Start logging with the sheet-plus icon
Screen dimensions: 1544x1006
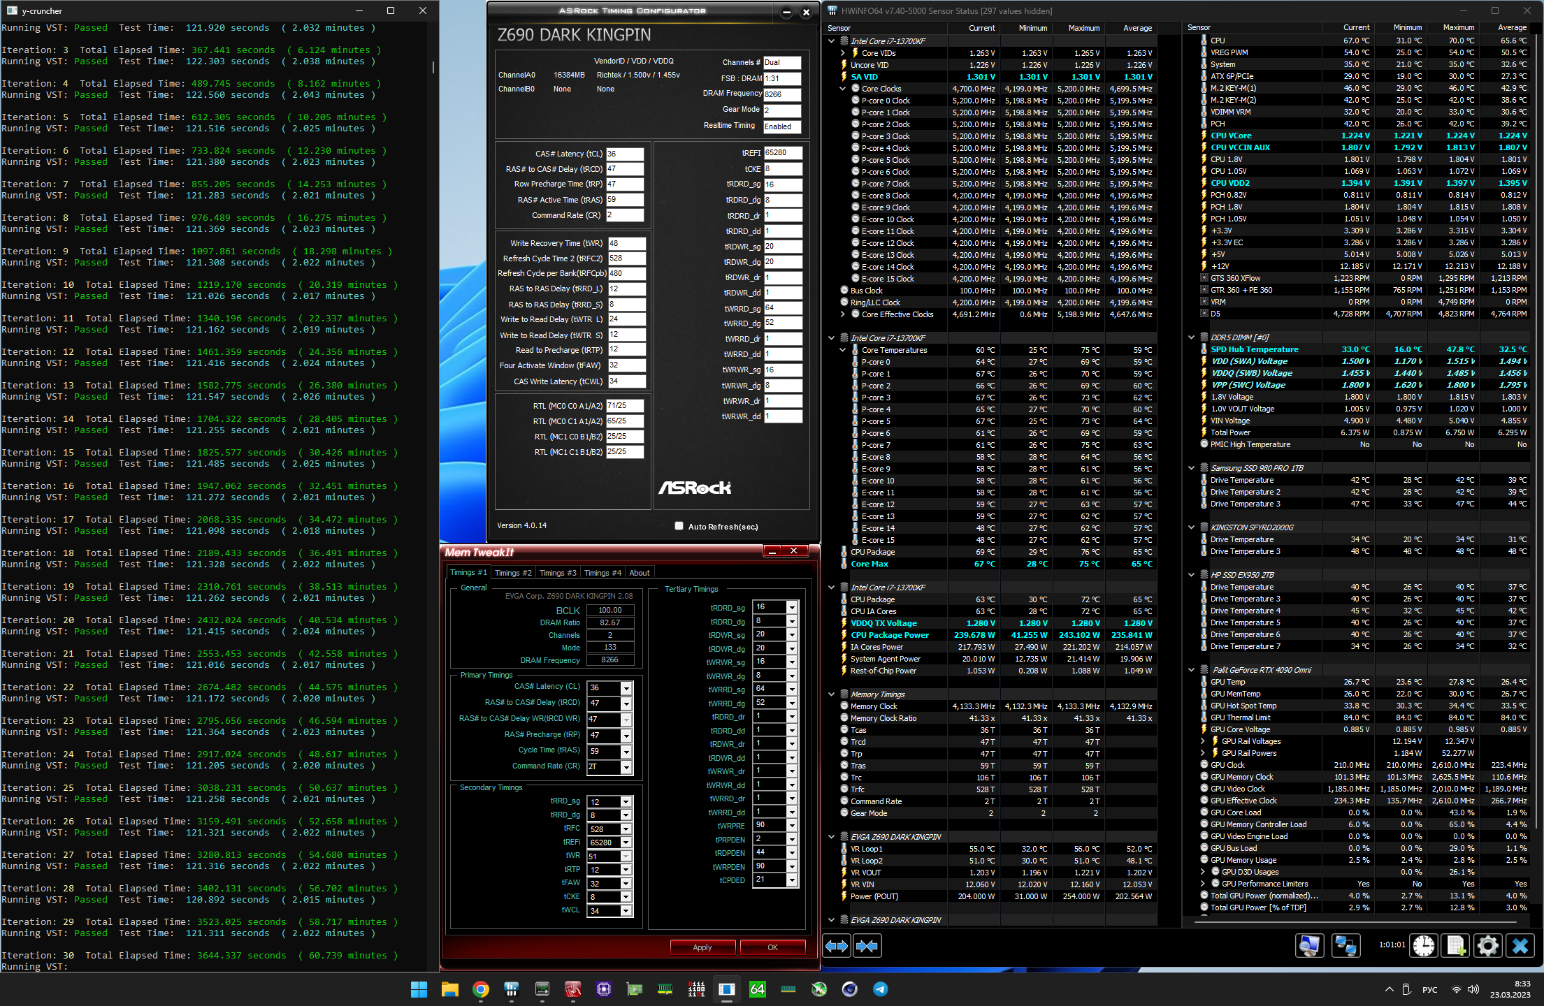click(1456, 946)
